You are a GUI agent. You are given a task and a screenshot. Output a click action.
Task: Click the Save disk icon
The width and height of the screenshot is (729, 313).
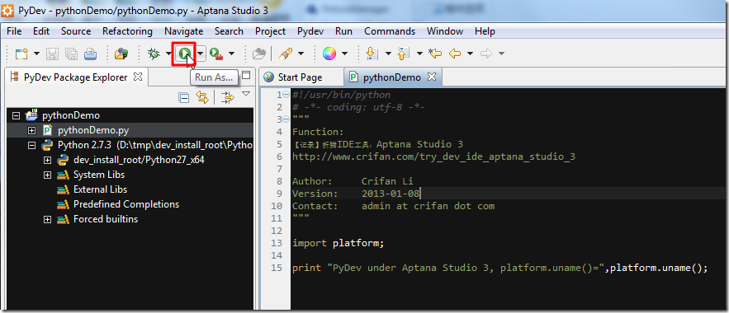(x=53, y=54)
